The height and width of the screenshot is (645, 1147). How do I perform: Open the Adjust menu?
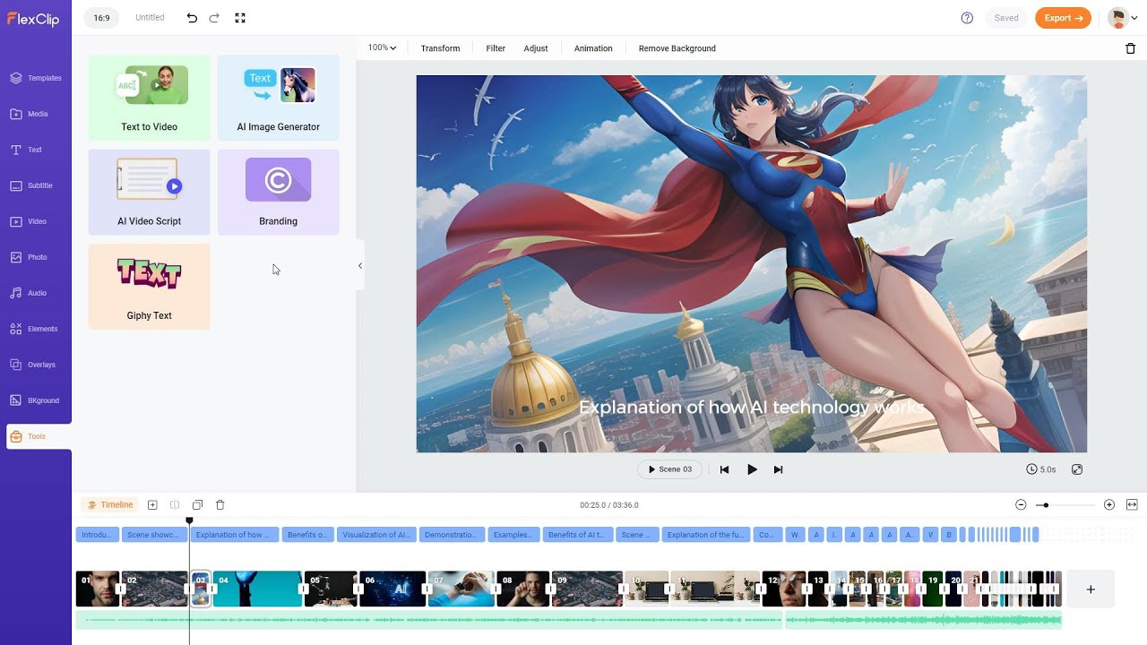coord(536,48)
